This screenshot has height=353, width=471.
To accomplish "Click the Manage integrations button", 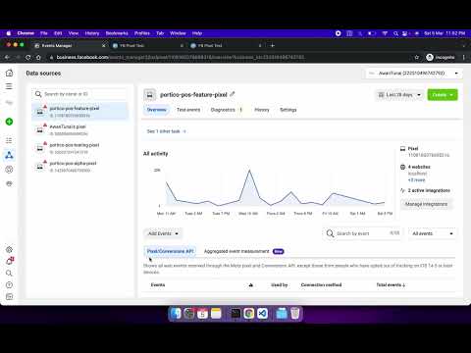I will coord(426,204).
